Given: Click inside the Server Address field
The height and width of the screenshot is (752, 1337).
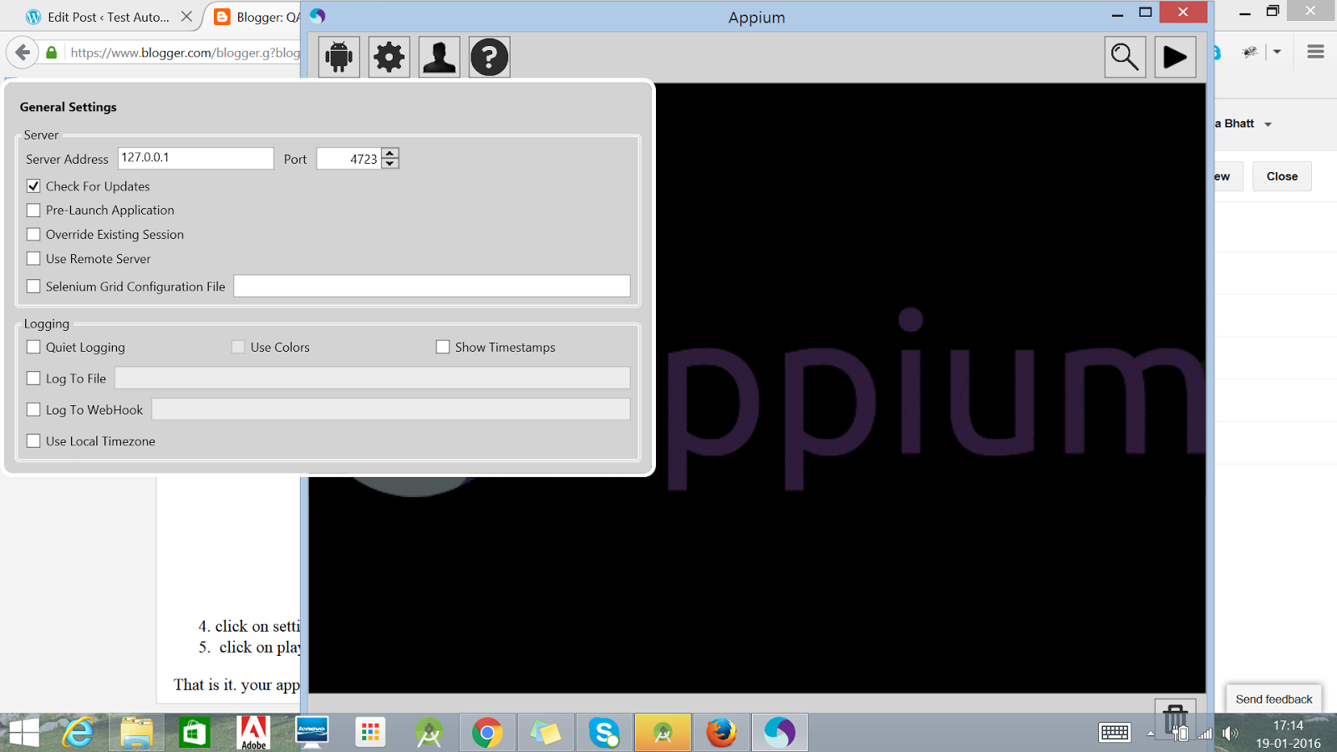Looking at the screenshot, I should point(196,157).
